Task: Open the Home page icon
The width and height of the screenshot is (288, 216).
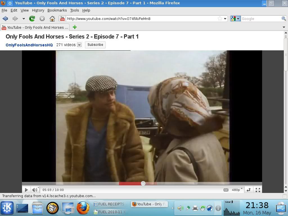Action: pos(52,19)
